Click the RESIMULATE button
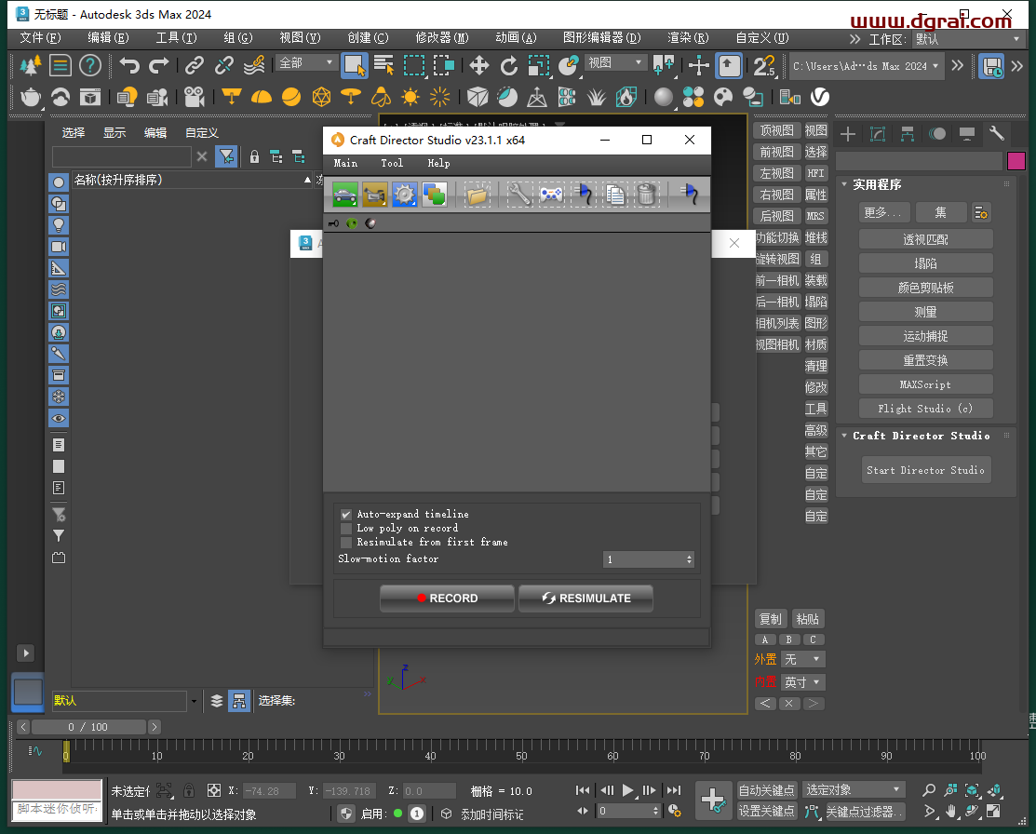This screenshot has height=834, width=1036. point(586,599)
